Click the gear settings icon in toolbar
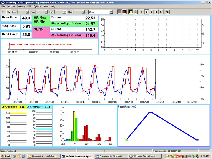Viewport: 212px width, 159px height. [136, 12]
